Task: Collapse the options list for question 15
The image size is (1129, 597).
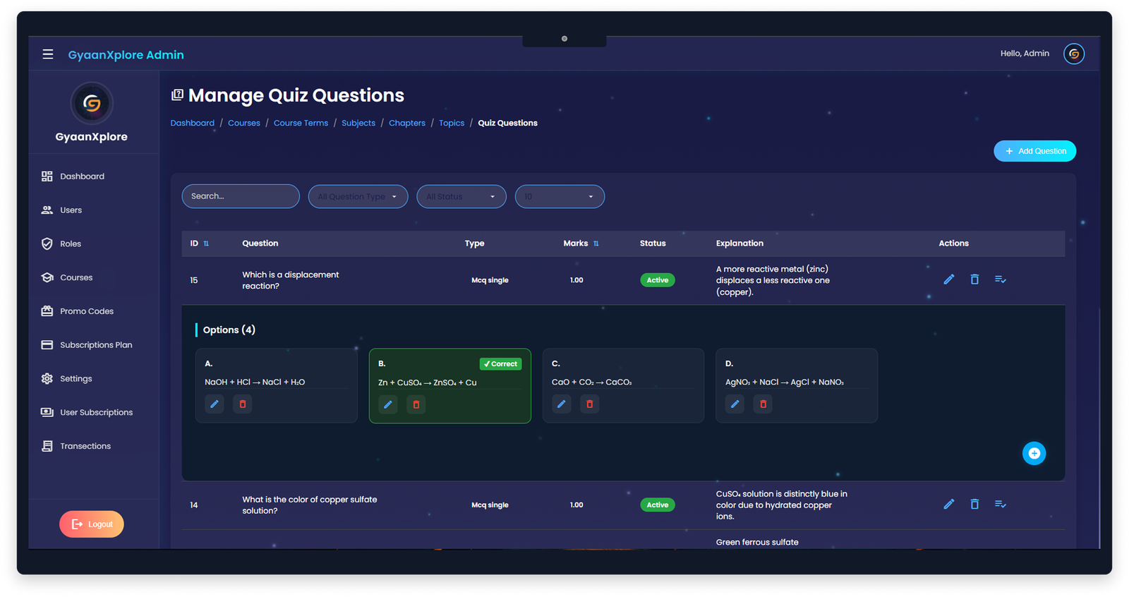Action: [1000, 279]
